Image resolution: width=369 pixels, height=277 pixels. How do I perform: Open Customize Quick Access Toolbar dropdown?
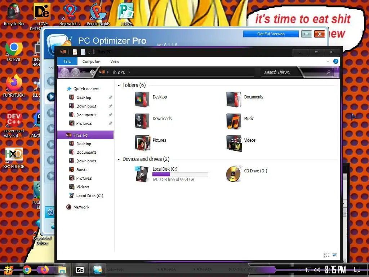89,52
